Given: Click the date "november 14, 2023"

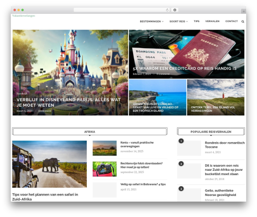Looking at the screenshot, I should click(132, 151).
